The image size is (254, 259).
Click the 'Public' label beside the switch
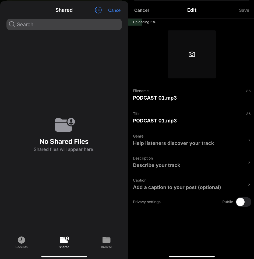(x=228, y=202)
